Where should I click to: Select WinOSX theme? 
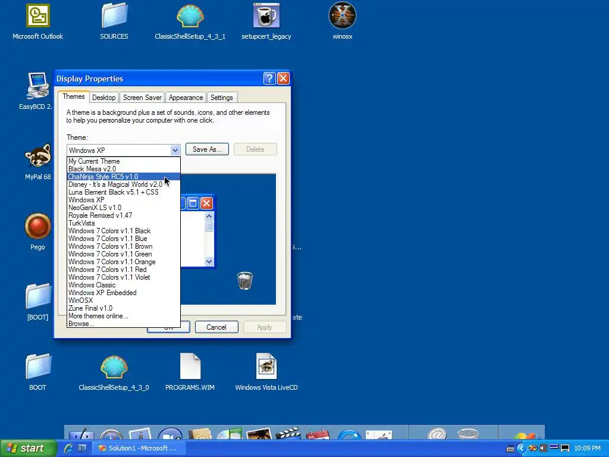(124, 301)
